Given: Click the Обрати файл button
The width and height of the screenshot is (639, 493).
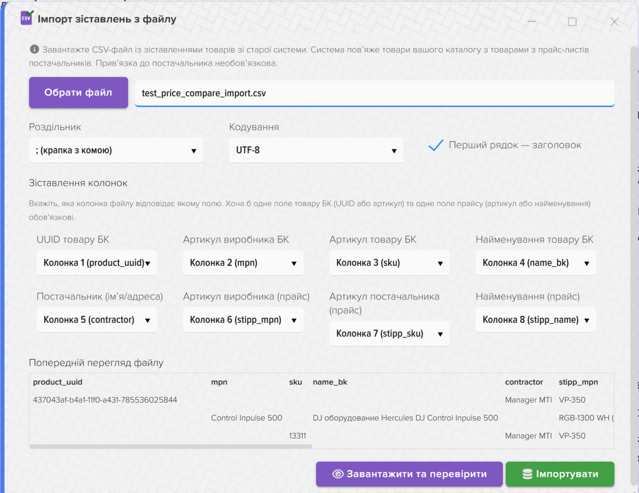Looking at the screenshot, I should click(79, 92).
